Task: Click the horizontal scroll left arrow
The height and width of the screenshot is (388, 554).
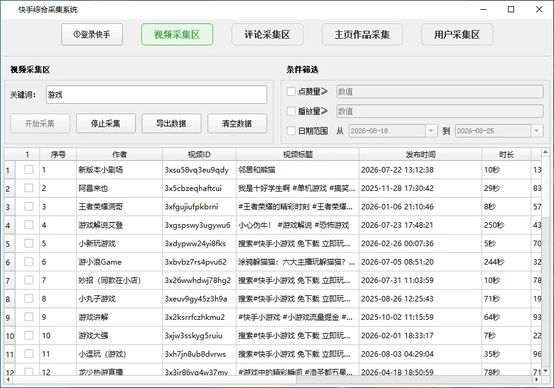Action: click(x=8, y=379)
